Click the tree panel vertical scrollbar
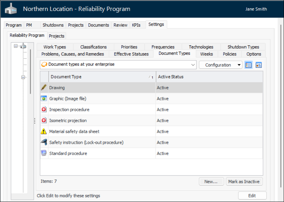This screenshot has height=202, width=284. click(x=30, y=71)
